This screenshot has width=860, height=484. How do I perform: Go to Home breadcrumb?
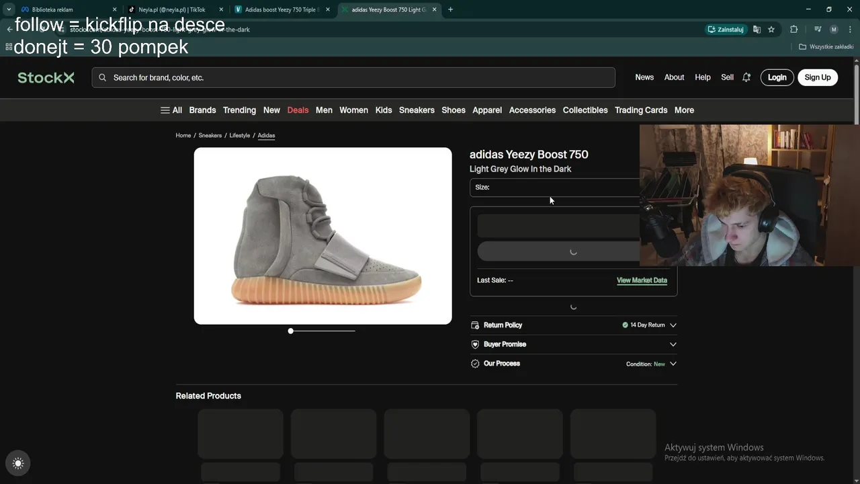coord(183,135)
